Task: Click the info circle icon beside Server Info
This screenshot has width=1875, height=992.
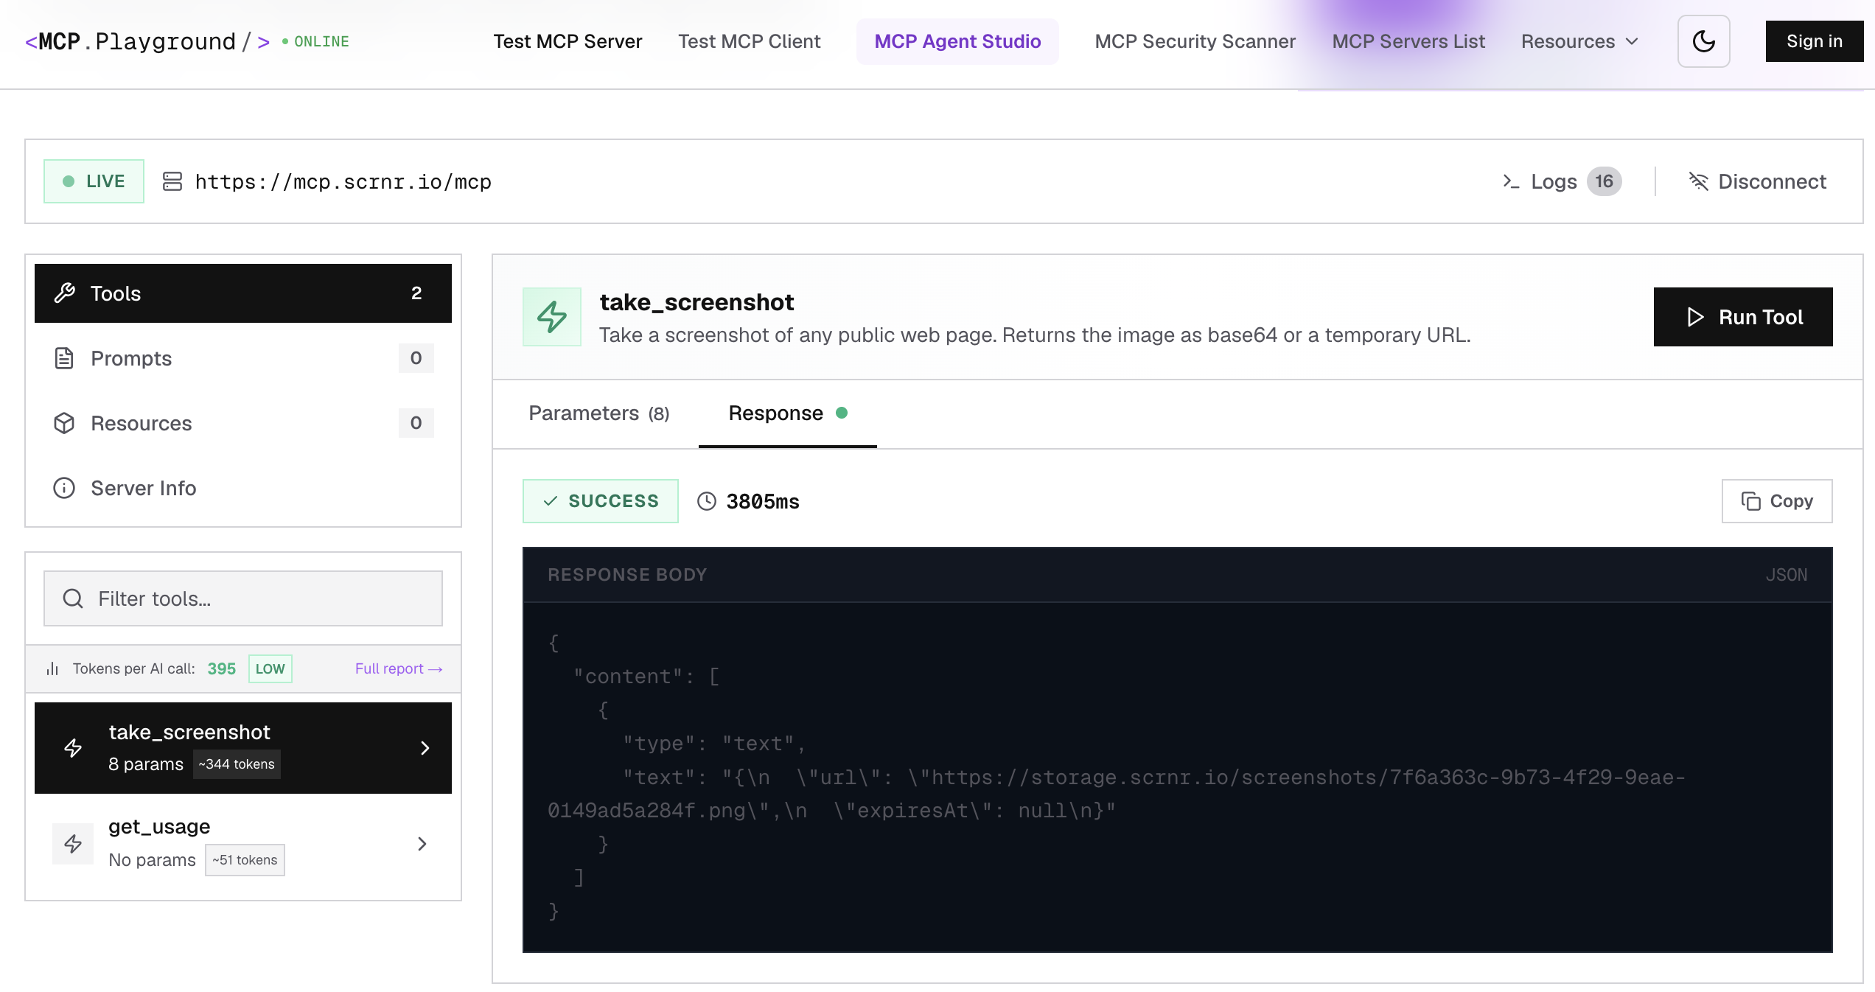Action: [x=64, y=488]
